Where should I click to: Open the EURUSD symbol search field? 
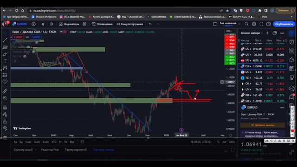[20, 24]
